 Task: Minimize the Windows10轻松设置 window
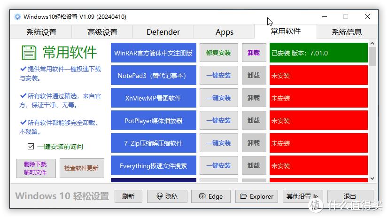[325, 16]
